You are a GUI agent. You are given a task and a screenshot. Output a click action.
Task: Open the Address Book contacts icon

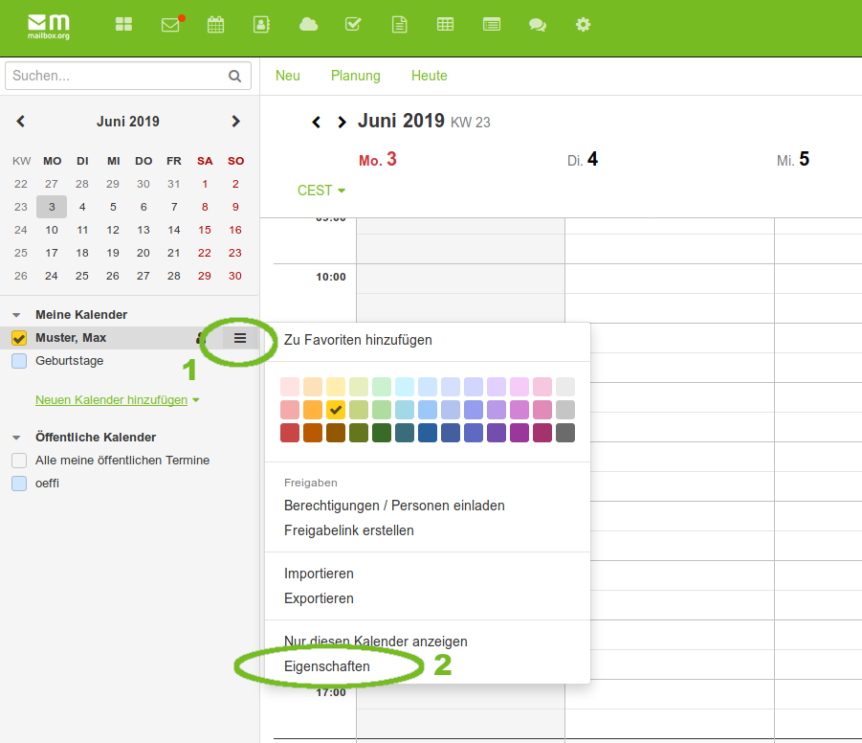click(261, 24)
